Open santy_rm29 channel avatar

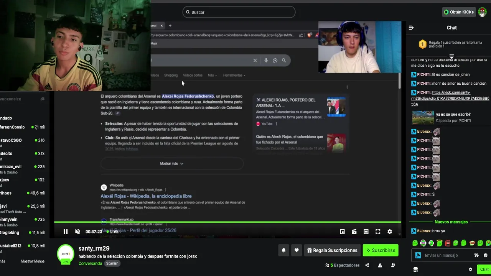tap(66, 254)
